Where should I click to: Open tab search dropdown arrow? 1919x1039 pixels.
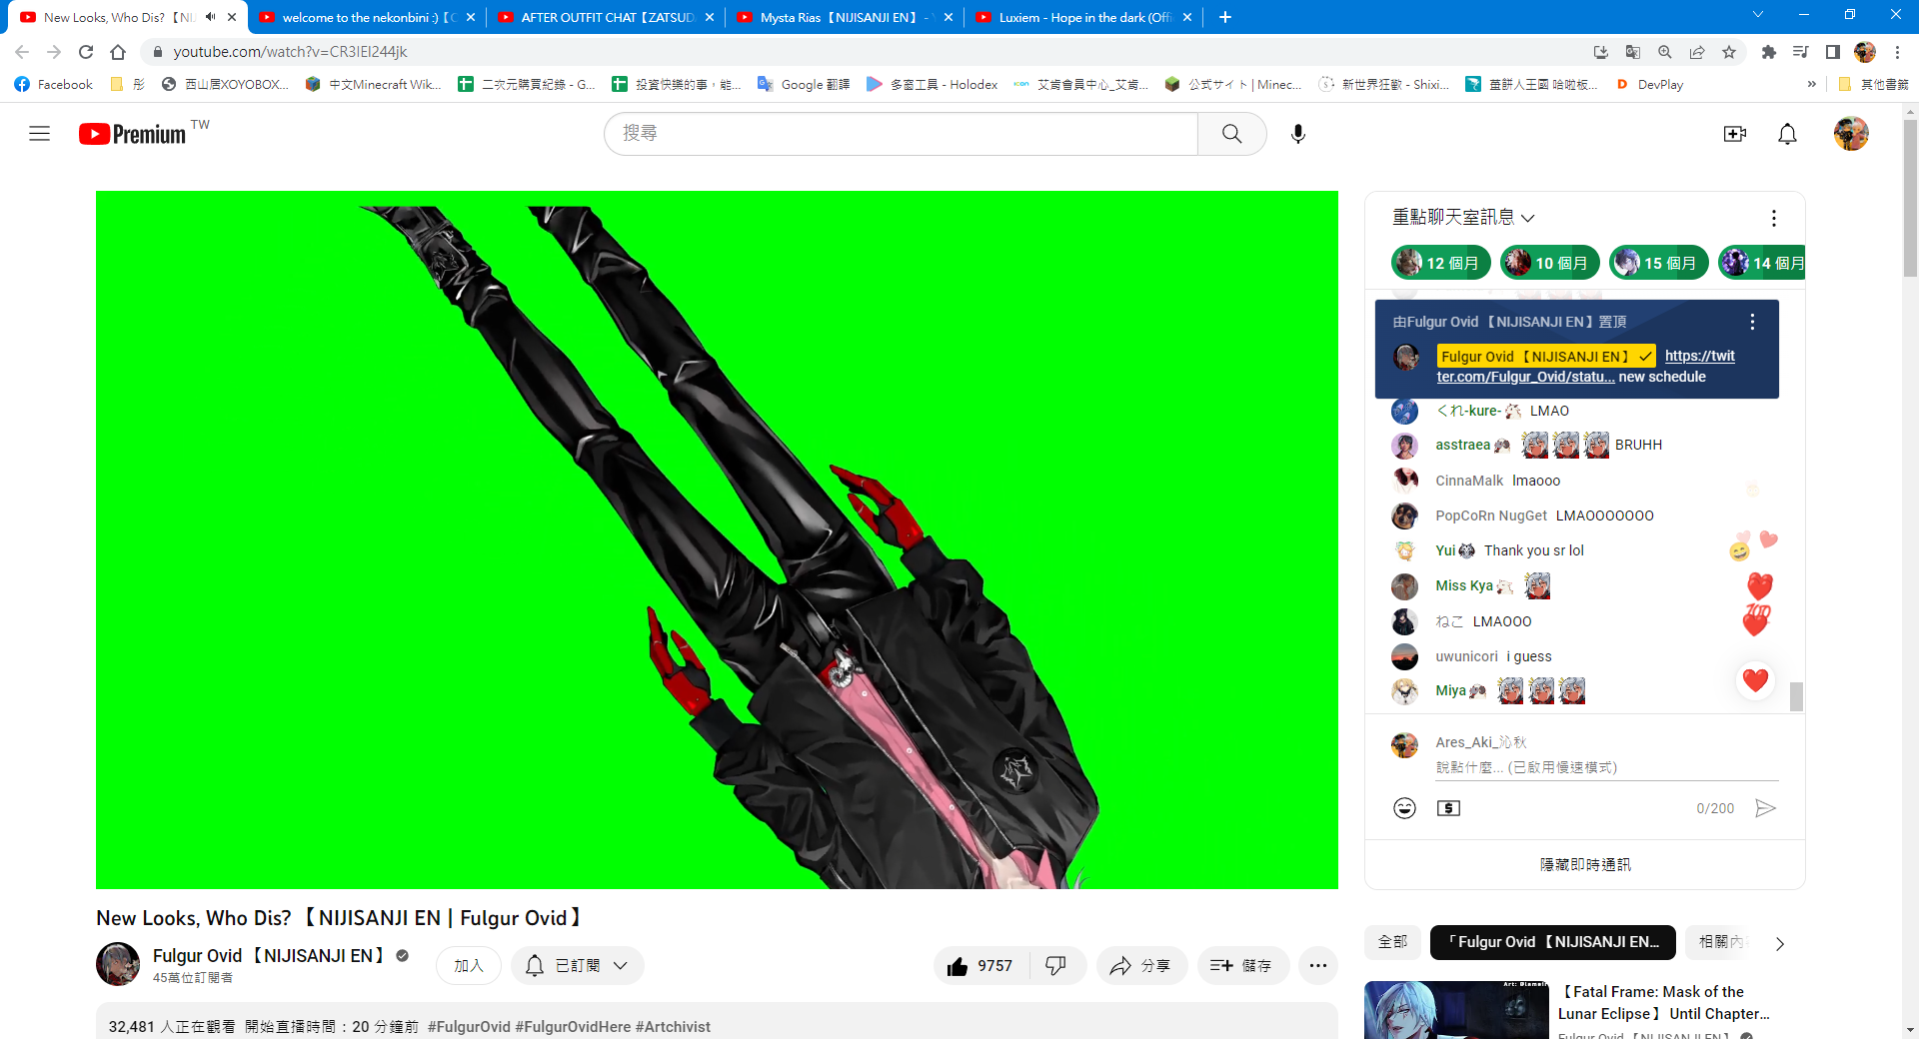tap(1758, 15)
